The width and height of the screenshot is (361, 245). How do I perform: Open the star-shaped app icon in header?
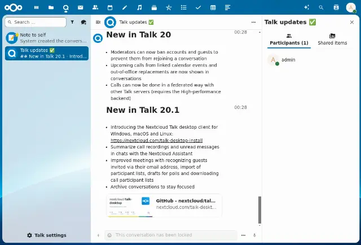tap(169, 7)
